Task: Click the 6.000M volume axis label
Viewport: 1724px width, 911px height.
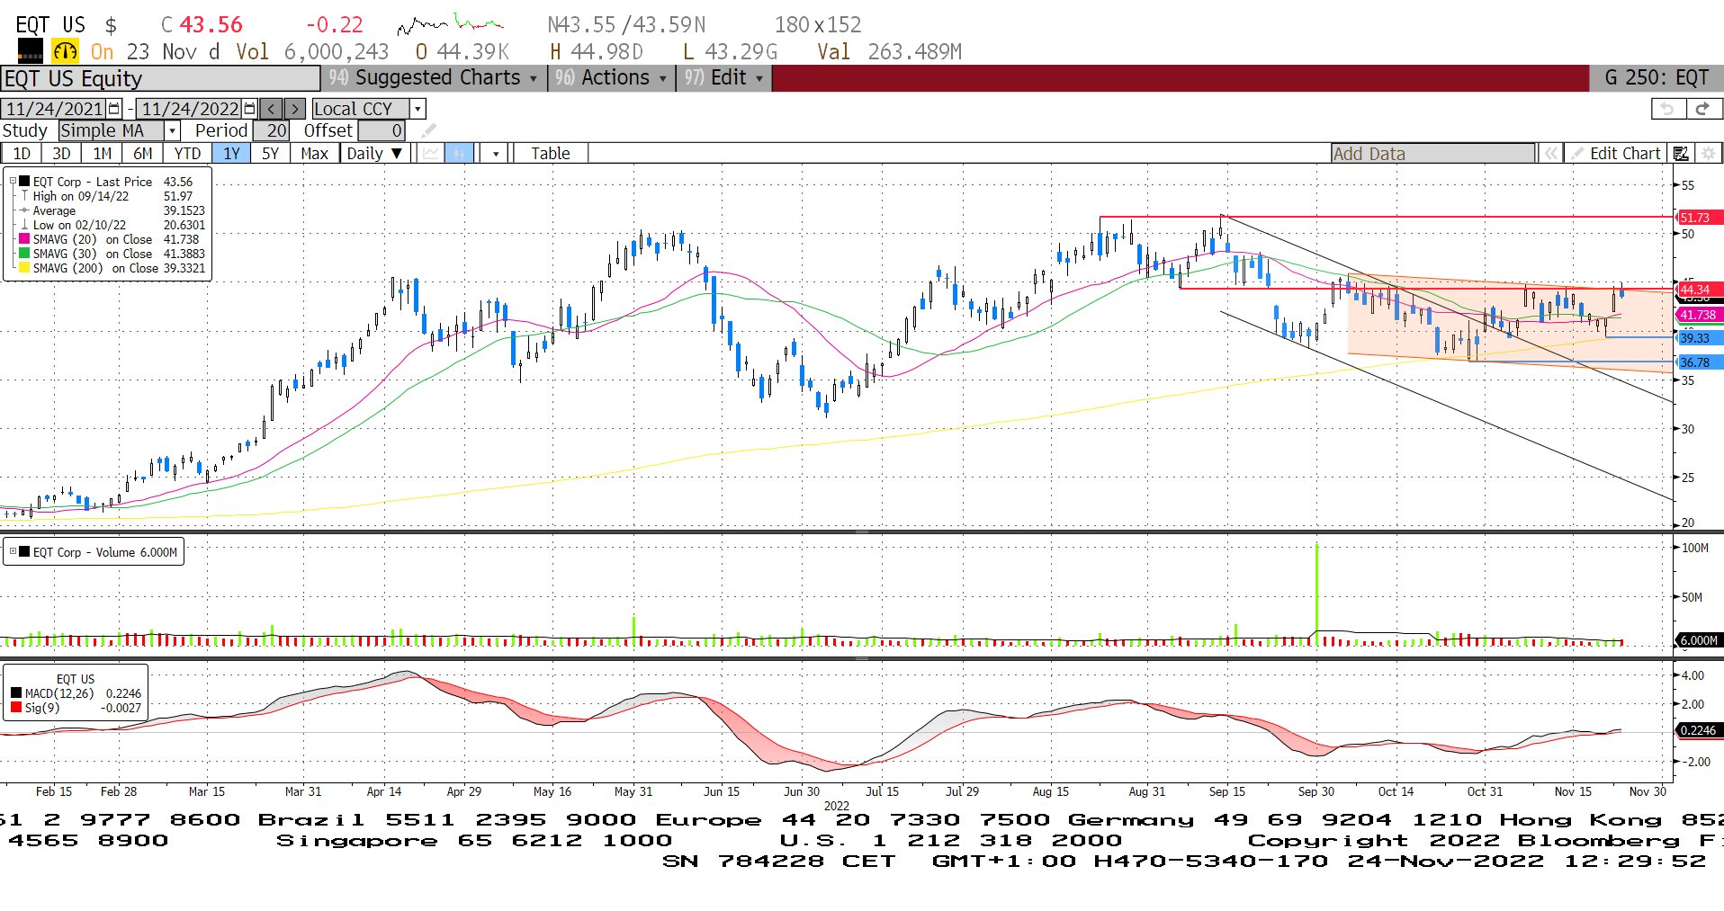Action: point(1700,640)
